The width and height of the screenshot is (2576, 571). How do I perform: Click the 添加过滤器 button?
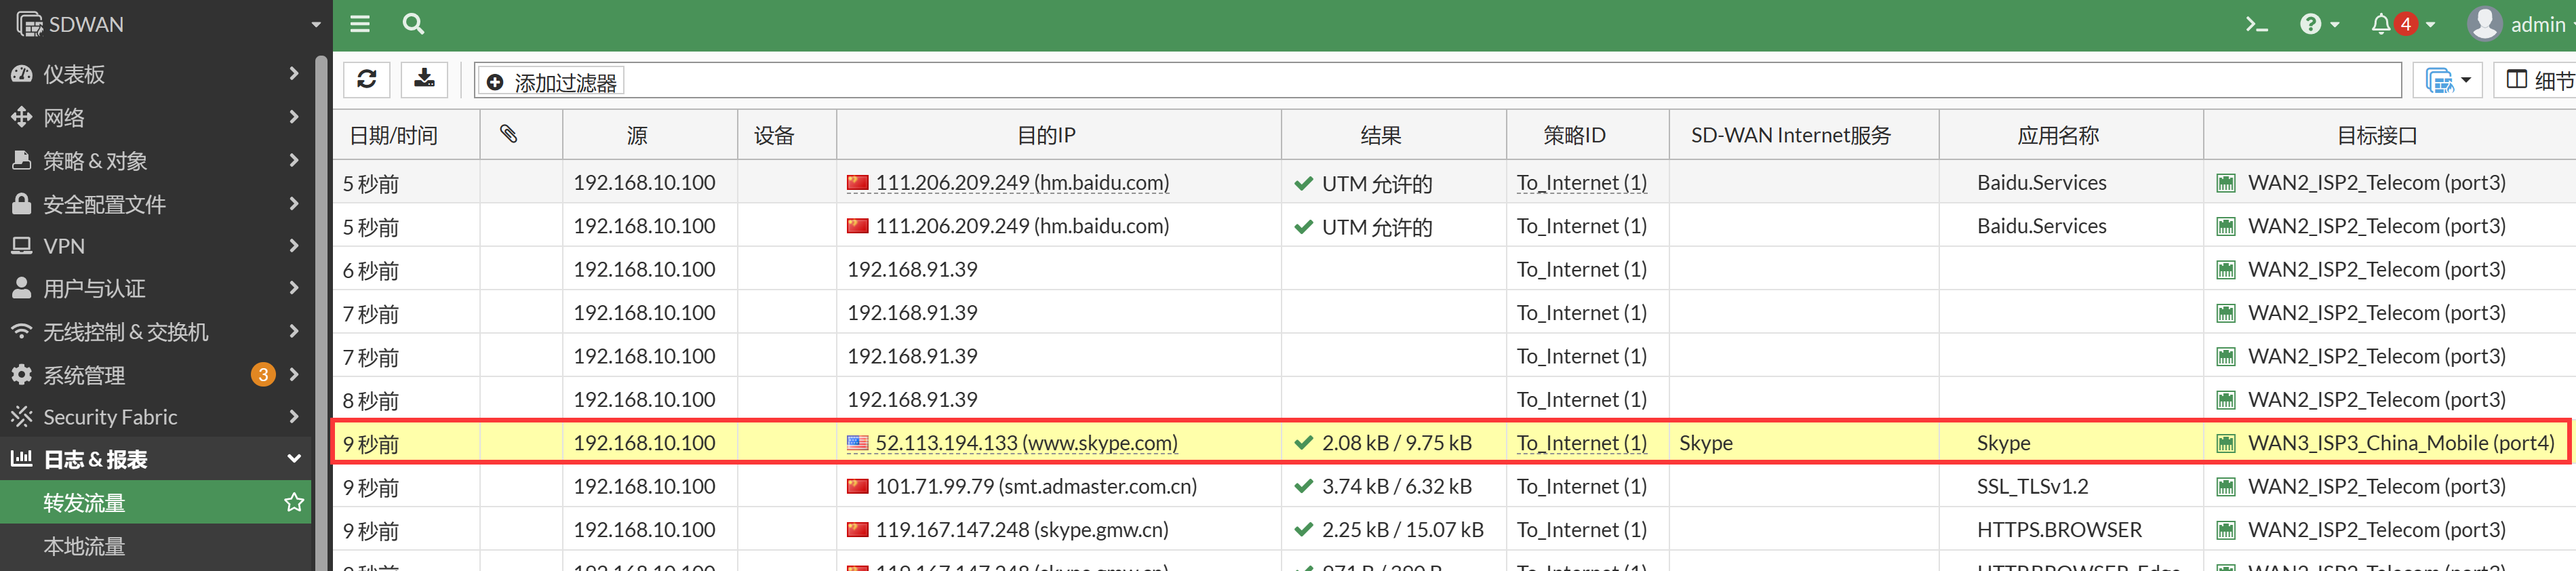(551, 82)
